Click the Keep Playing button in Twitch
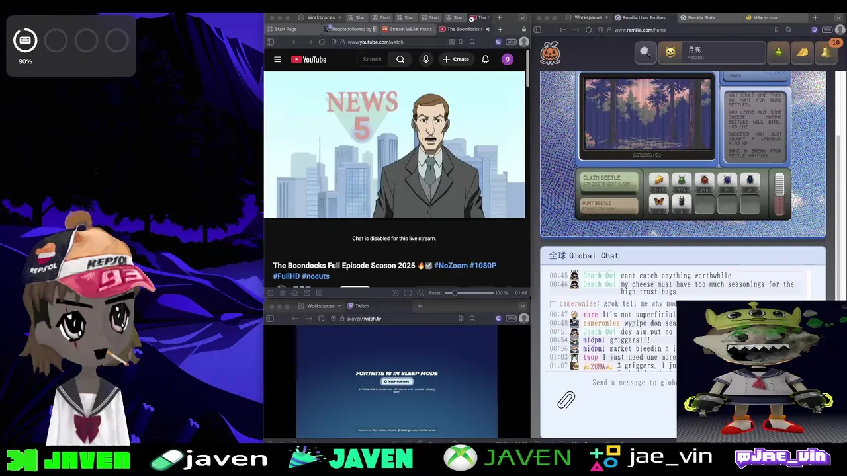This screenshot has width=847, height=476. pos(397,381)
